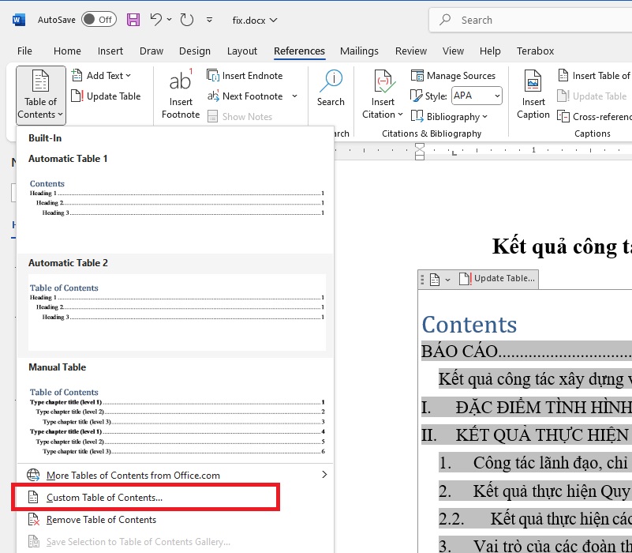Click the Manage Sources icon
Image resolution: width=632 pixels, height=553 pixels.
(417, 75)
